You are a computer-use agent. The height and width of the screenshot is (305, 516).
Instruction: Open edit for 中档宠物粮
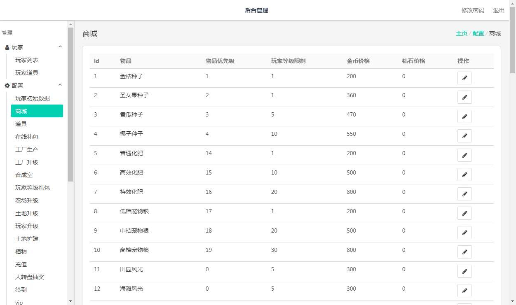pos(464,233)
